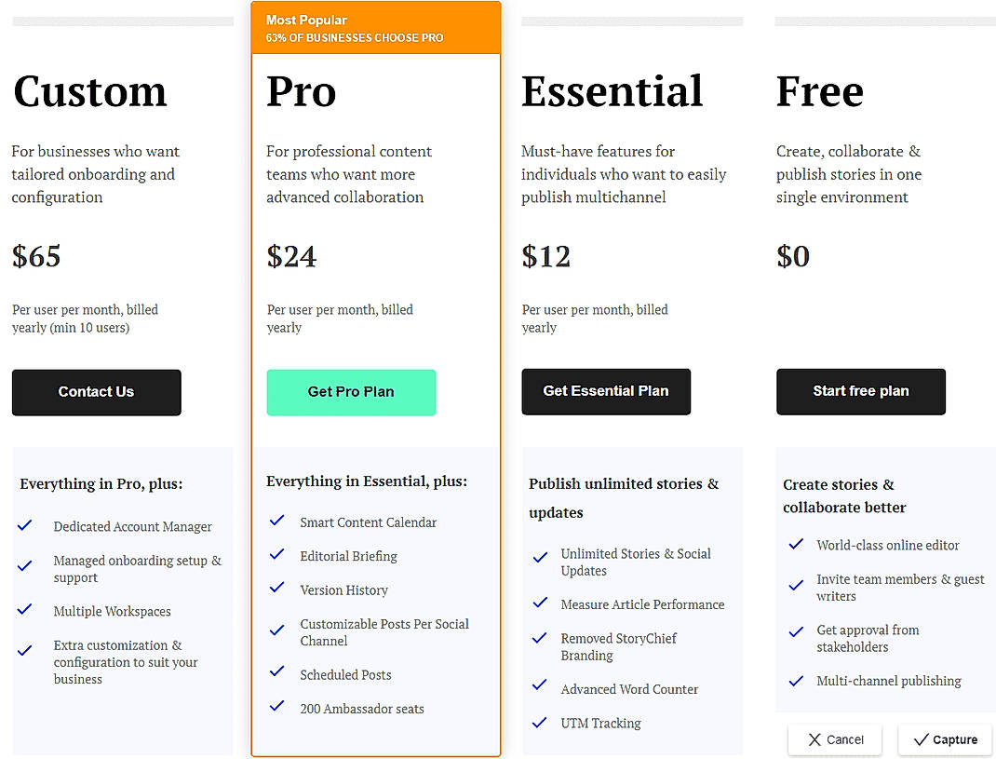This screenshot has height=759, width=996.
Task: Click the Most Popular orange banner
Action: (375, 28)
